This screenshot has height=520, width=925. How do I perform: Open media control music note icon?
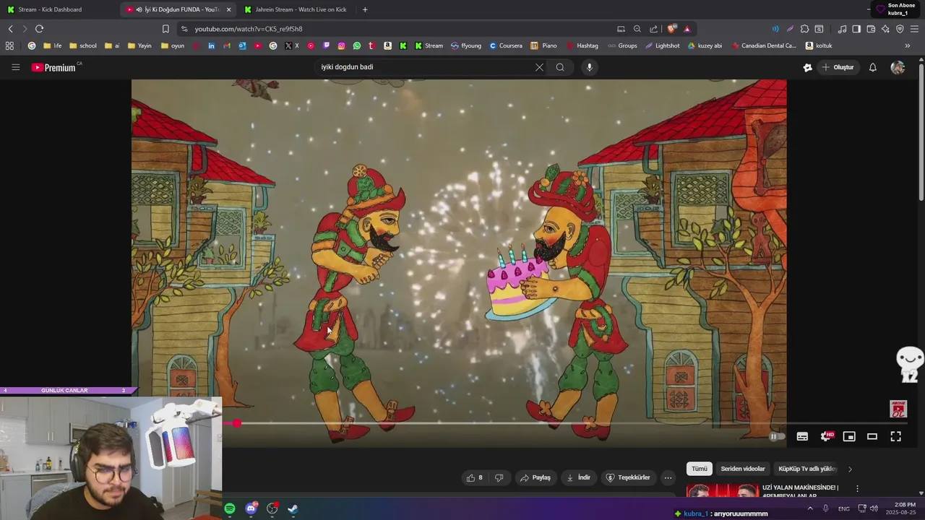pyautogui.click(x=842, y=29)
